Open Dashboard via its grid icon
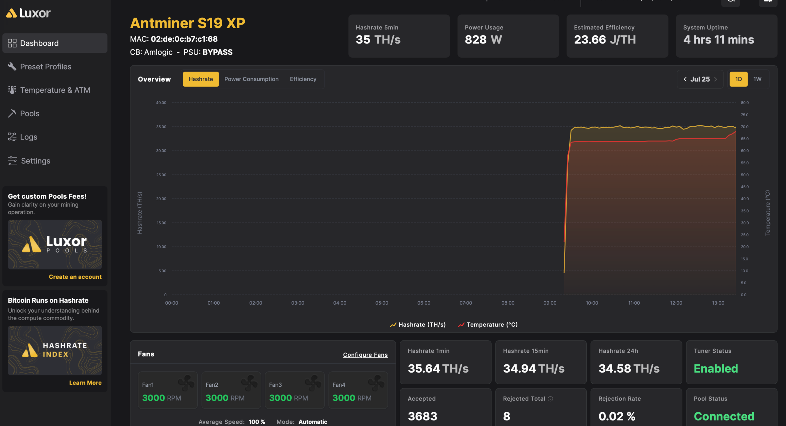This screenshot has height=426, width=786. pyautogui.click(x=12, y=43)
